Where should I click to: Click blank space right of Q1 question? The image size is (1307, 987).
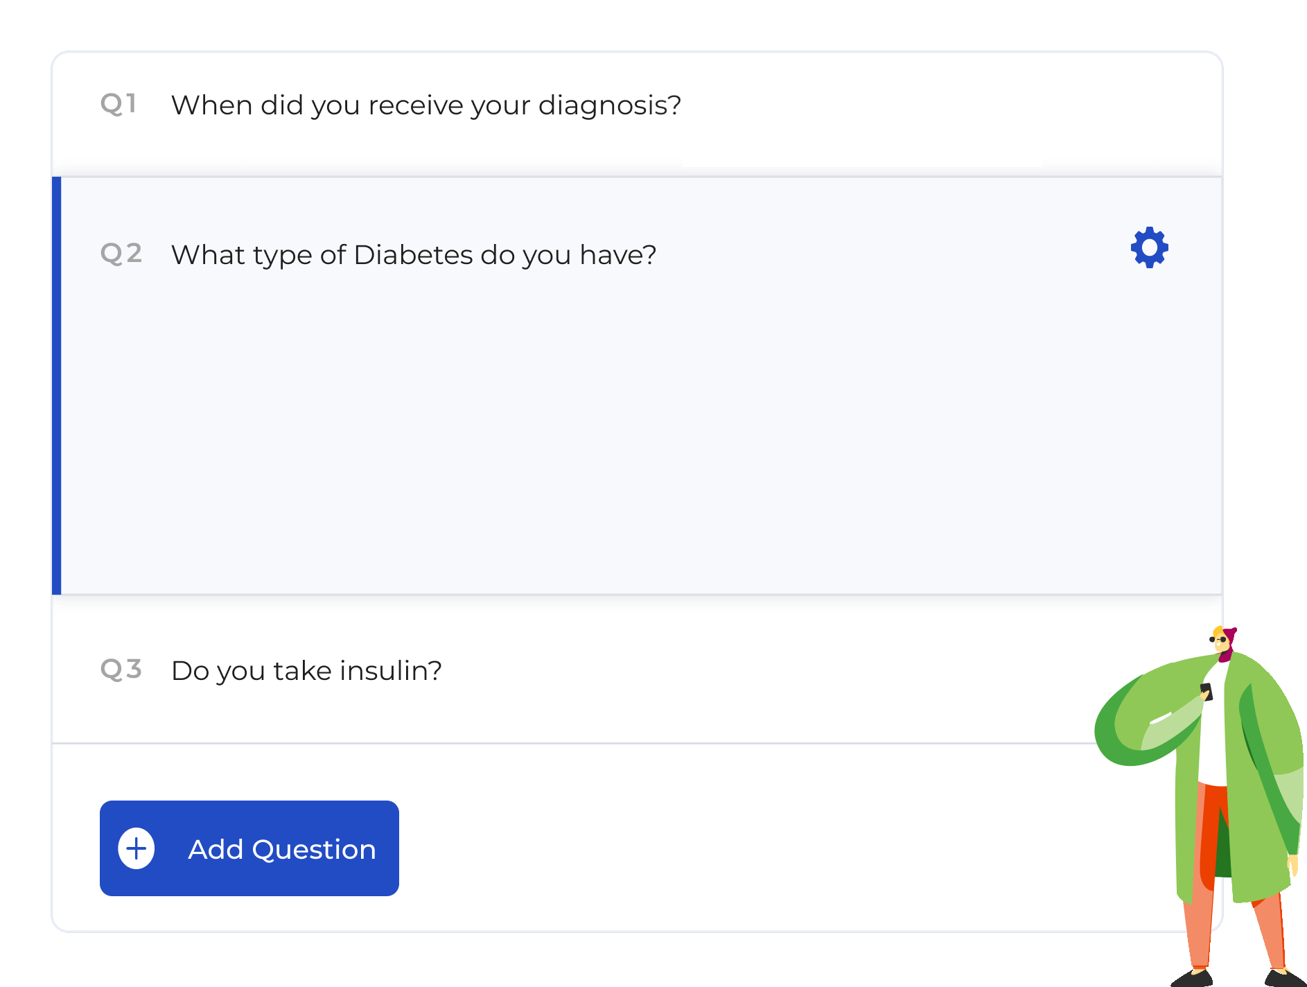point(949,105)
